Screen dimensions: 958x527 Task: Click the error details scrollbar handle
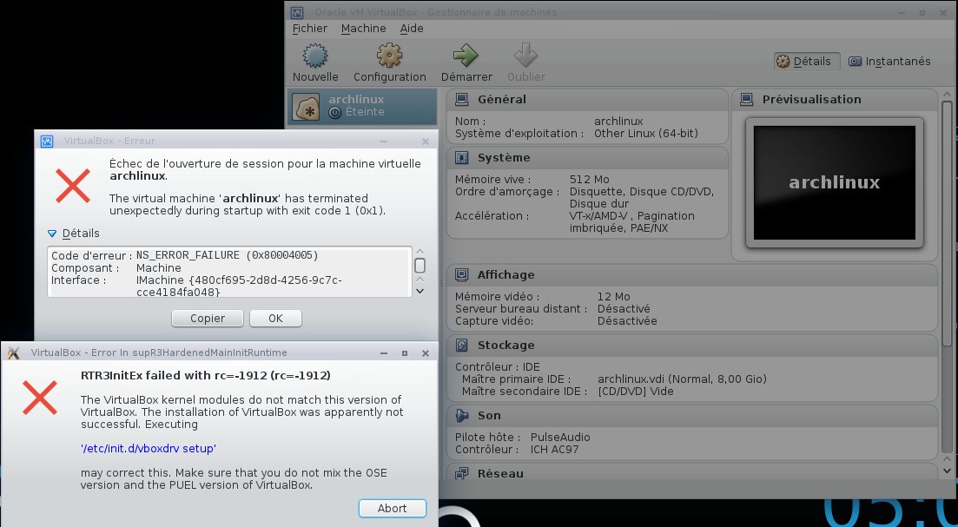point(420,266)
